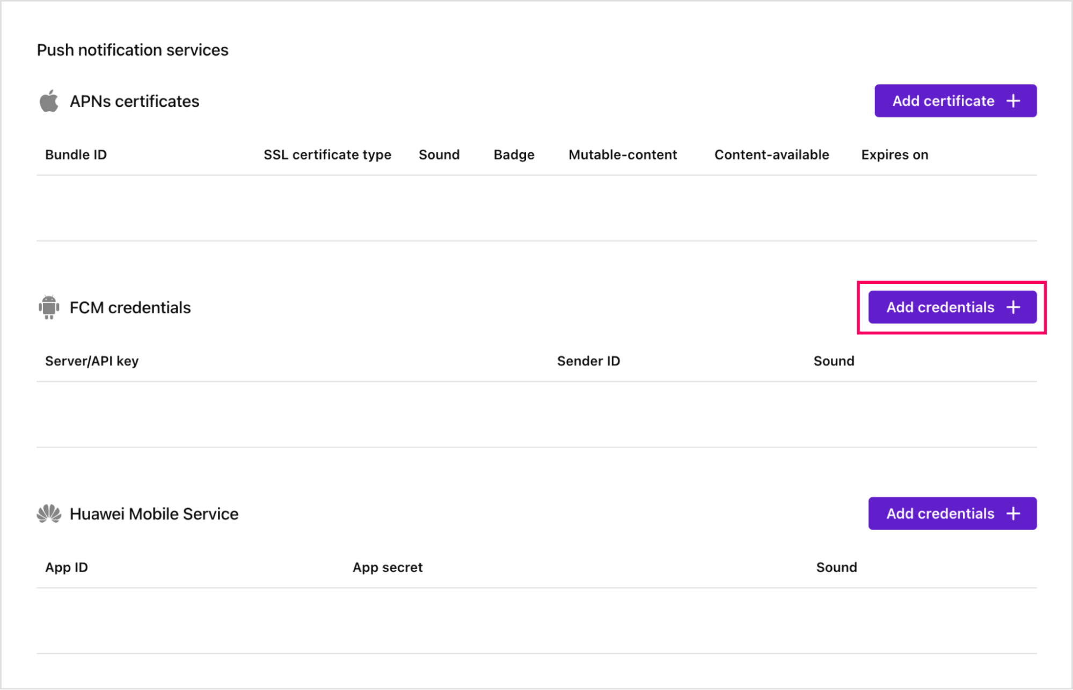
Task: Add credentials for FCM
Action: point(952,307)
